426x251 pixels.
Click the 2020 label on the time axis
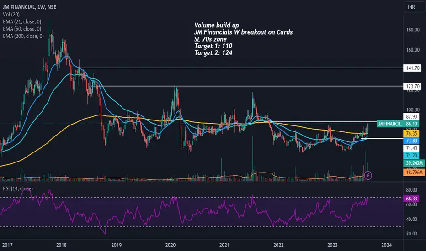tap(170, 245)
